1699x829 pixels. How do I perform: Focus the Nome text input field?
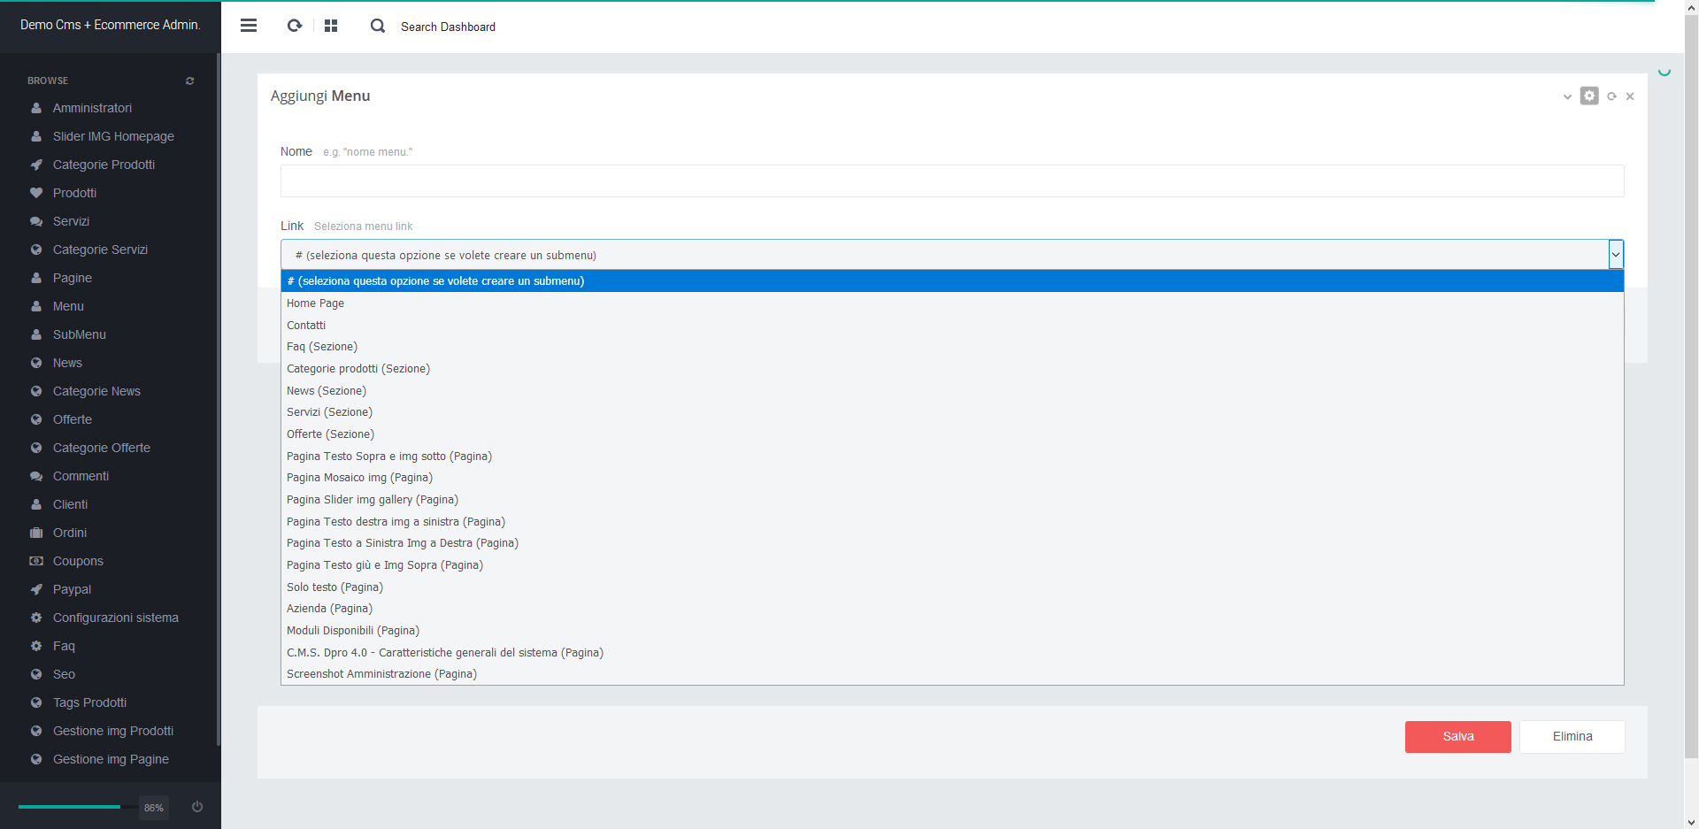pos(951,181)
